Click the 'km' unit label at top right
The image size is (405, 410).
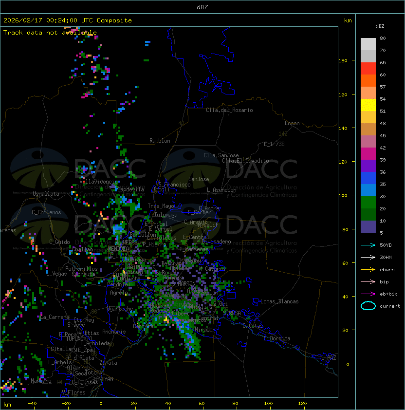[348, 20]
